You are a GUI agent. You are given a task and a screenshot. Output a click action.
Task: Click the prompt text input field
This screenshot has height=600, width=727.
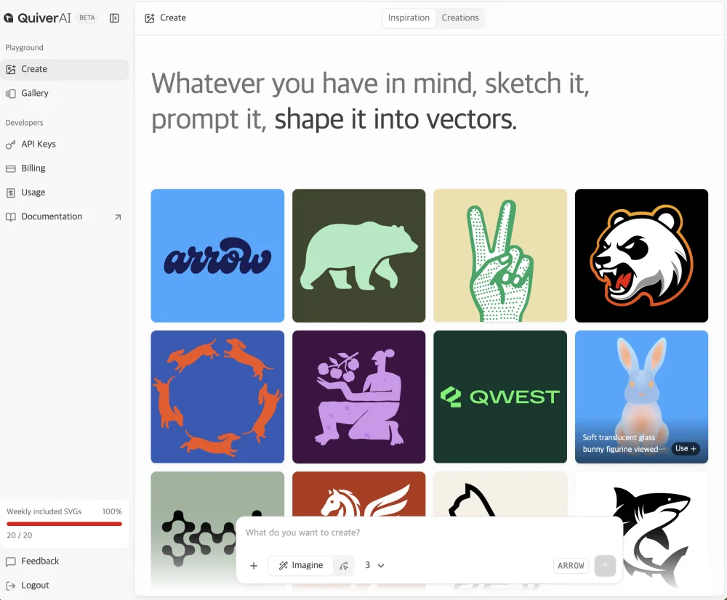pos(429,533)
